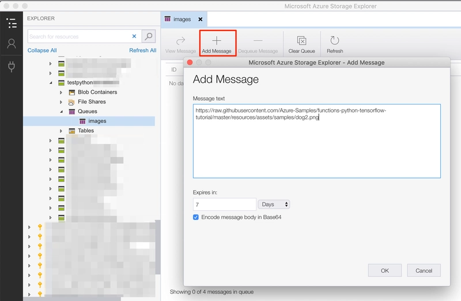Click the search magnifier button
The height and width of the screenshot is (301, 461).
149,36
